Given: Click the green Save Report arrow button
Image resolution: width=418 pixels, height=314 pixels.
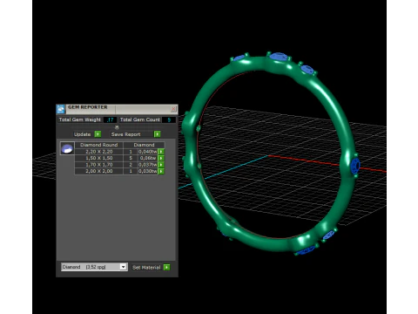Looking at the screenshot, I should 157,134.
